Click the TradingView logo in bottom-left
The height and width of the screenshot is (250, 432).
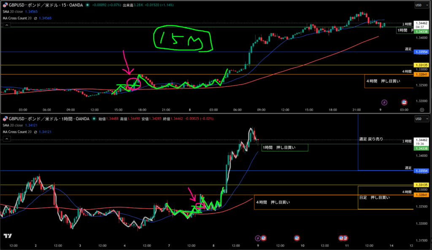tap(8, 236)
